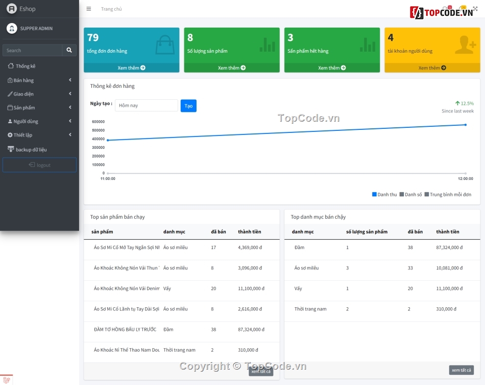Click the Supper Admin avatar icon

[x=12, y=28]
